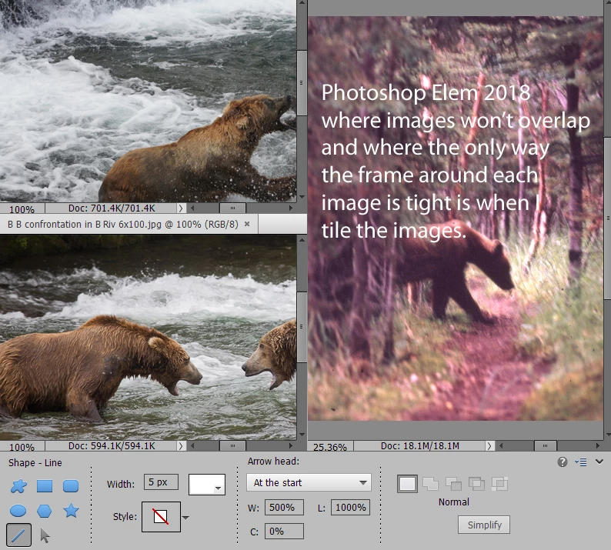Click the Photoshop Elem 2018 text layer
Viewport: 611px width, 550px height.
455,162
